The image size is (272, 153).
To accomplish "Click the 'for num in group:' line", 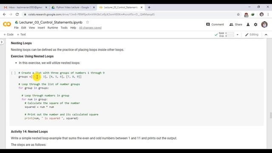I will coord(34,99).
